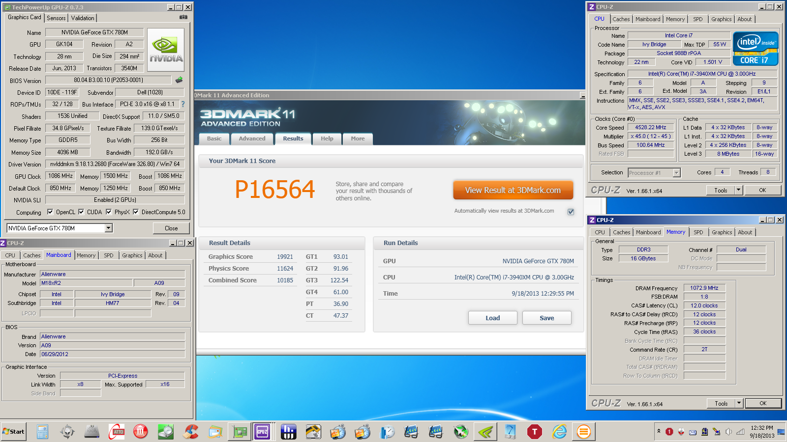Toggle the OpenCL checkbox in GPU-Z

(x=50, y=212)
